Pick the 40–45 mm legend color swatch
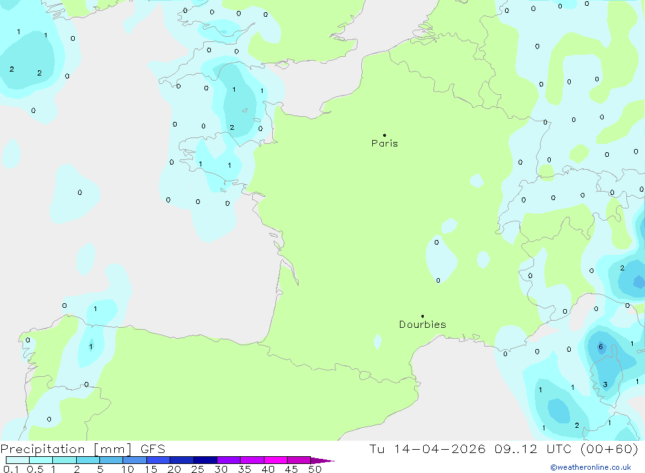The width and height of the screenshot is (645, 473). 275,460
